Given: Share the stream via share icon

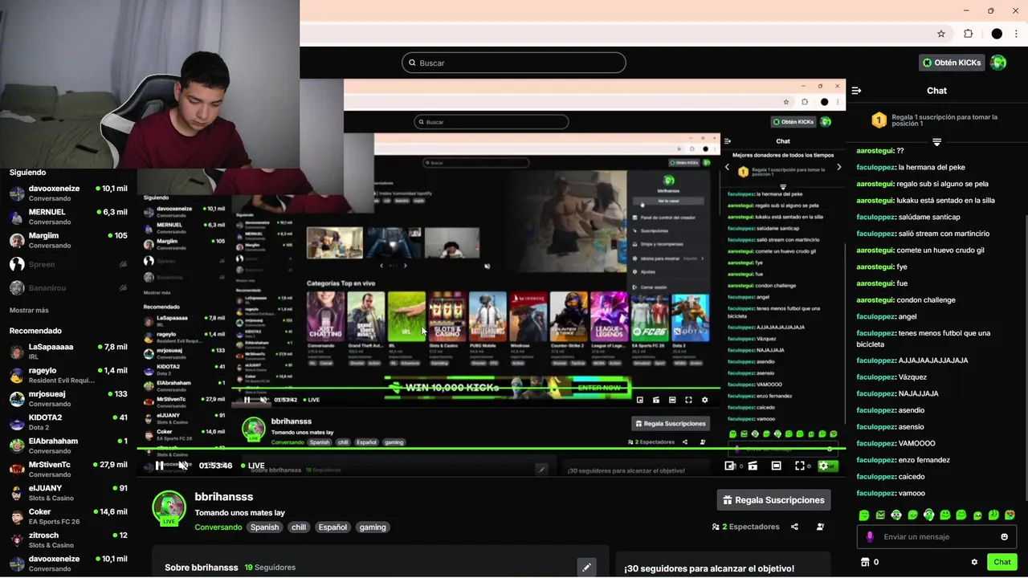Looking at the screenshot, I should click(794, 527).
